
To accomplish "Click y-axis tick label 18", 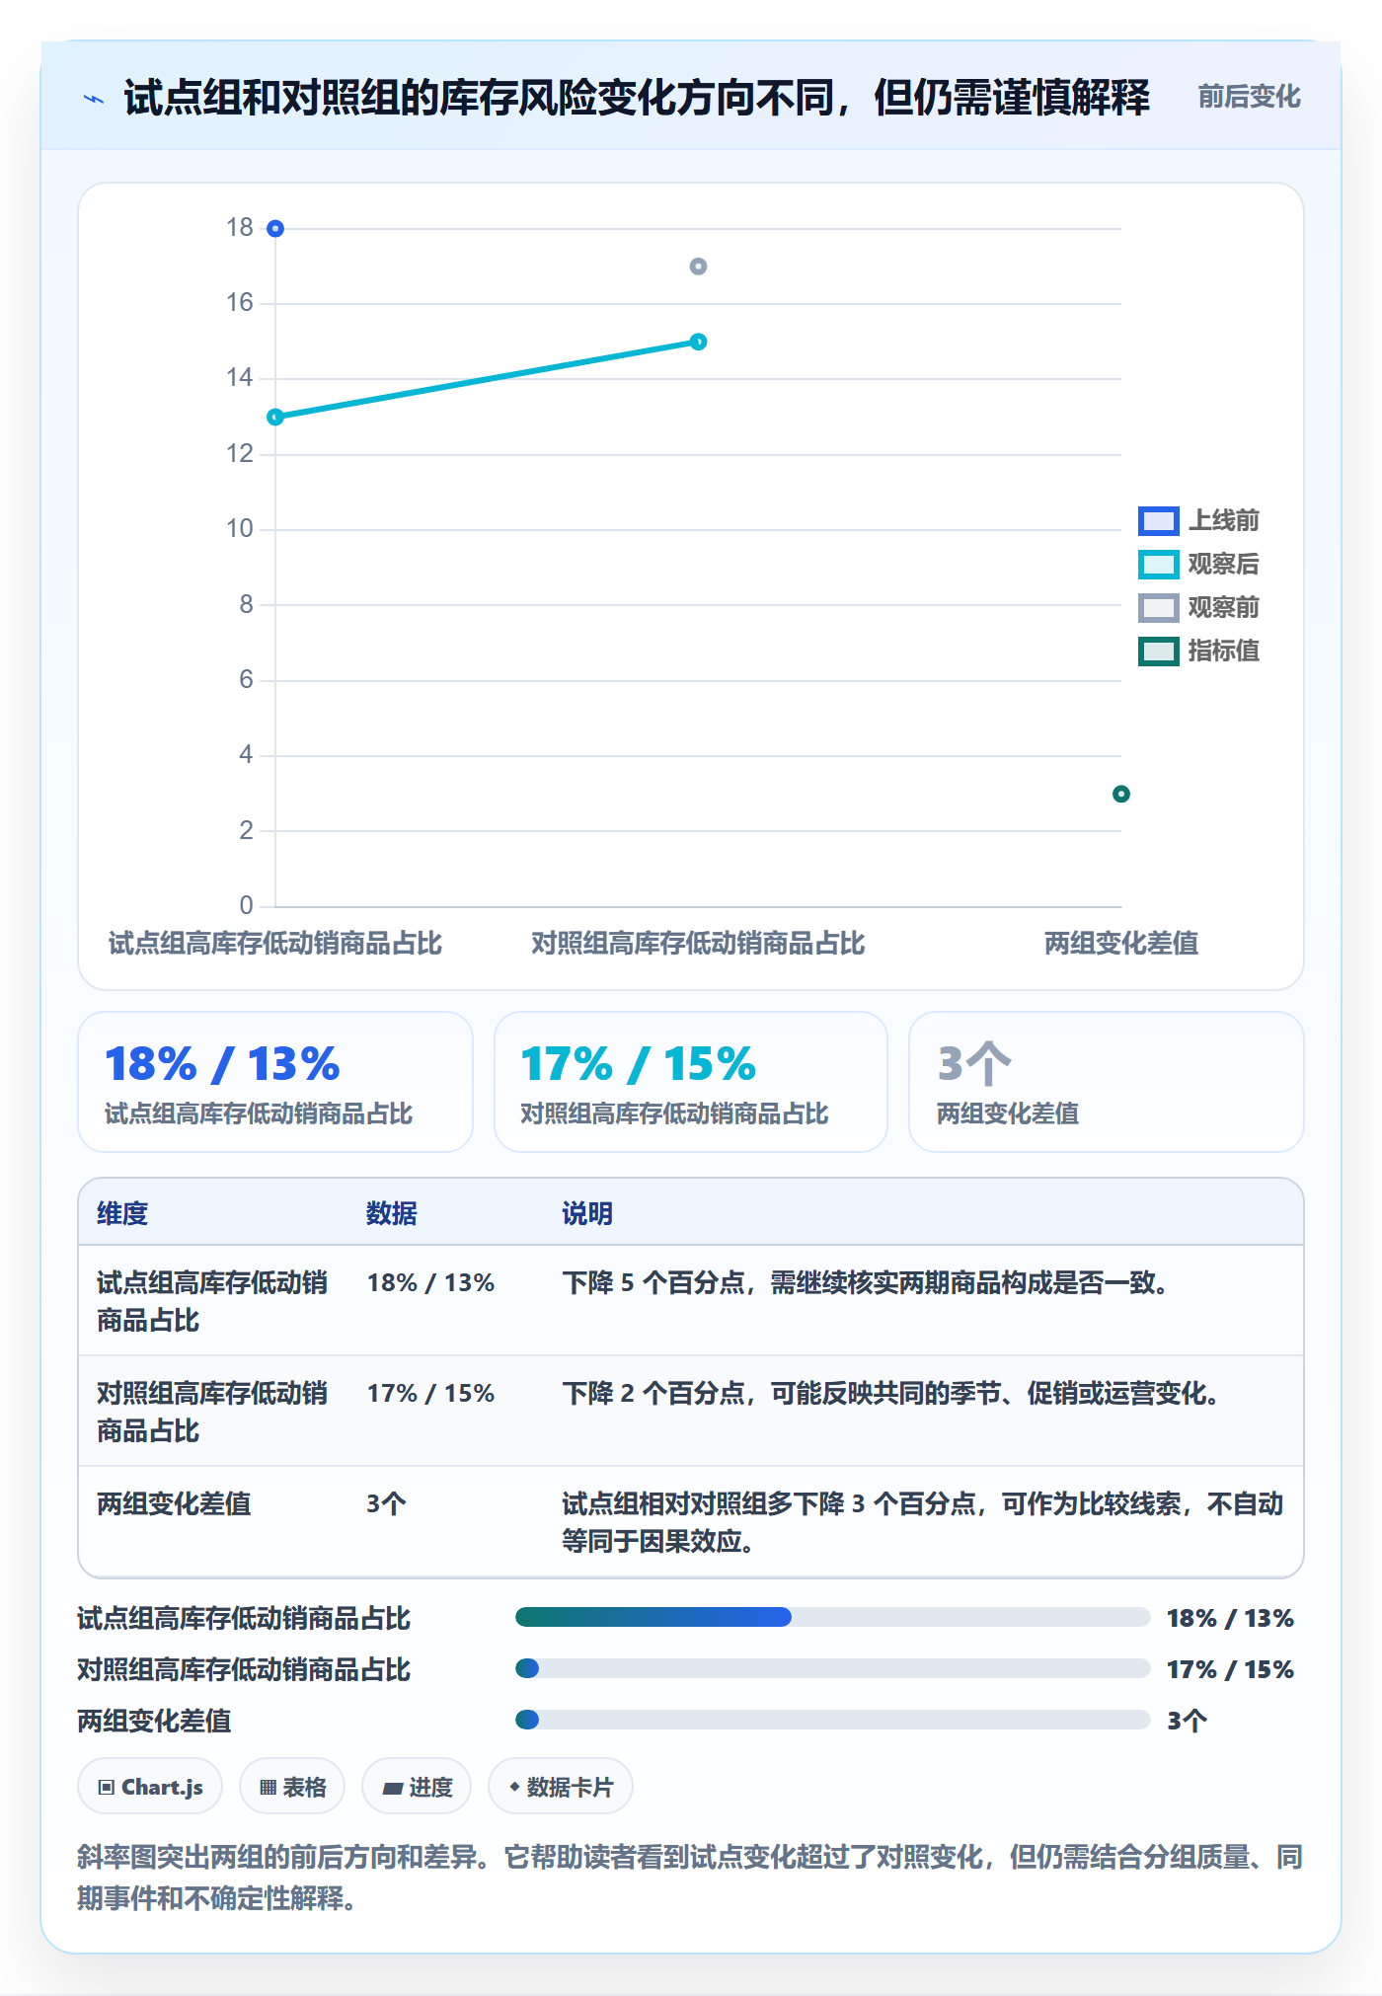I will (240, 227).
